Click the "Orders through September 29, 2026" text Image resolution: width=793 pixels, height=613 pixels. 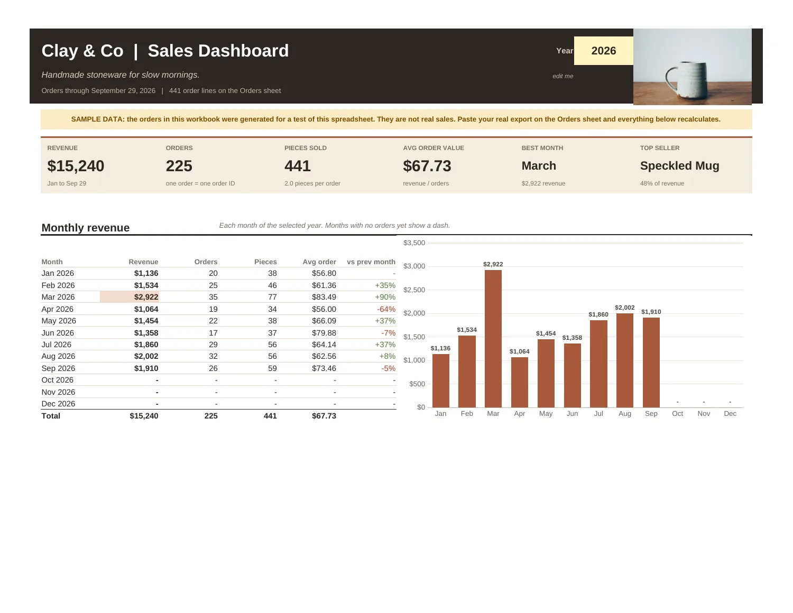click(x=98, y=91)
